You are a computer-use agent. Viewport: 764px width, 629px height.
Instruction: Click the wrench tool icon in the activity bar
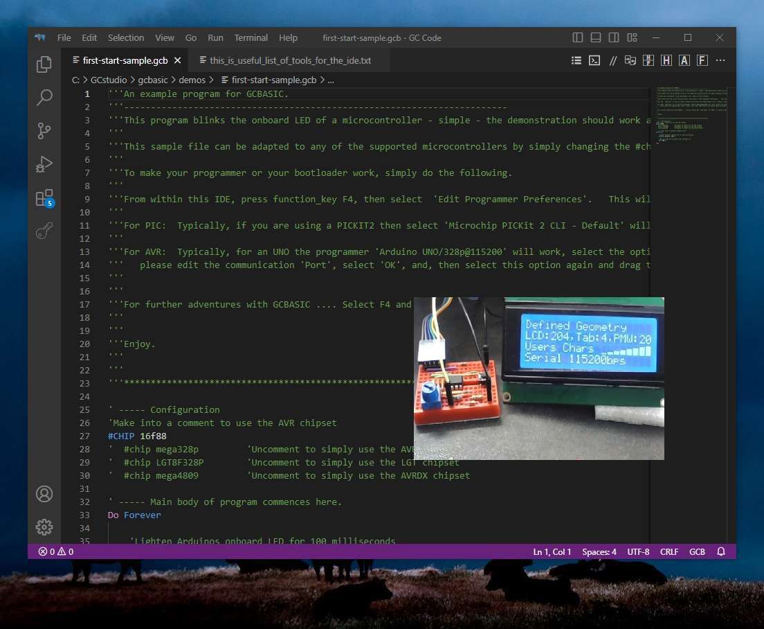click(x=44, y=231)
